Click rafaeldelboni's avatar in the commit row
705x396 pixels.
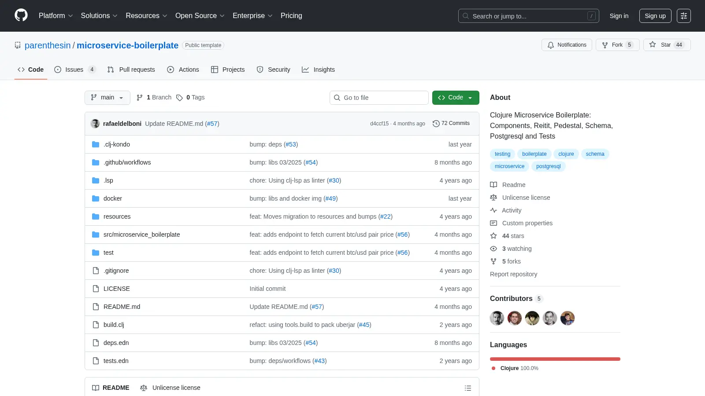click(x=95, y=124)
